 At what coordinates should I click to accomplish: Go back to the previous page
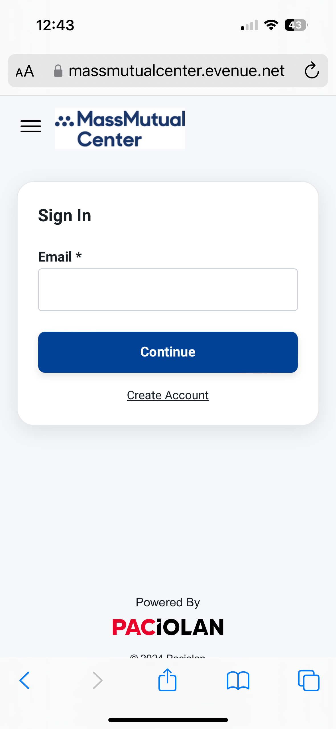click(25, 680)
